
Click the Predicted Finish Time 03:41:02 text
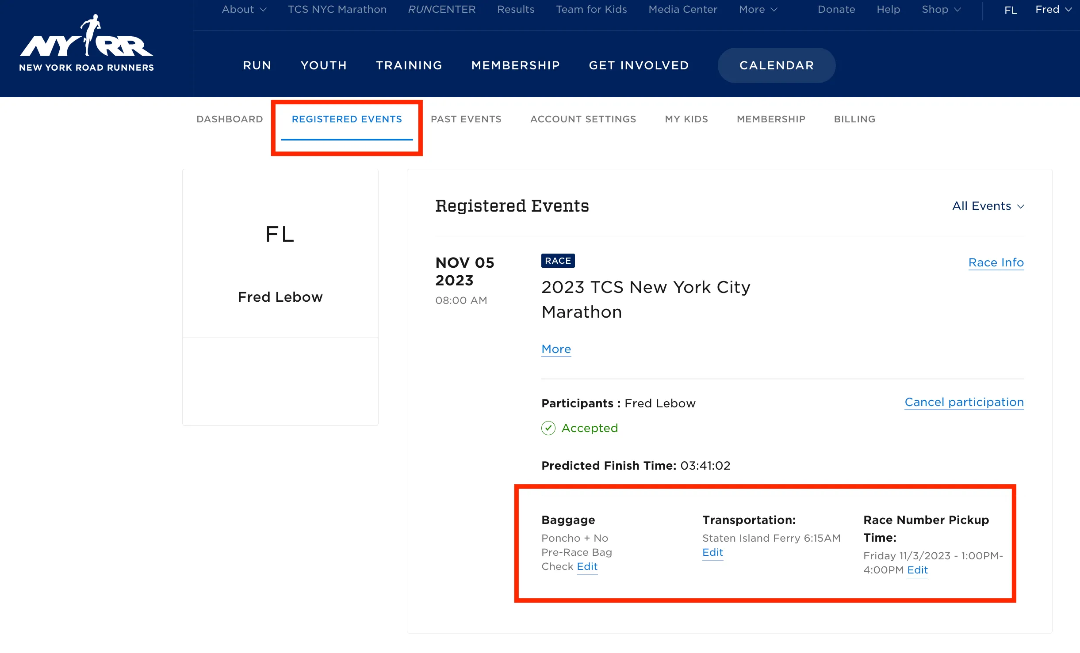[636, 466]
